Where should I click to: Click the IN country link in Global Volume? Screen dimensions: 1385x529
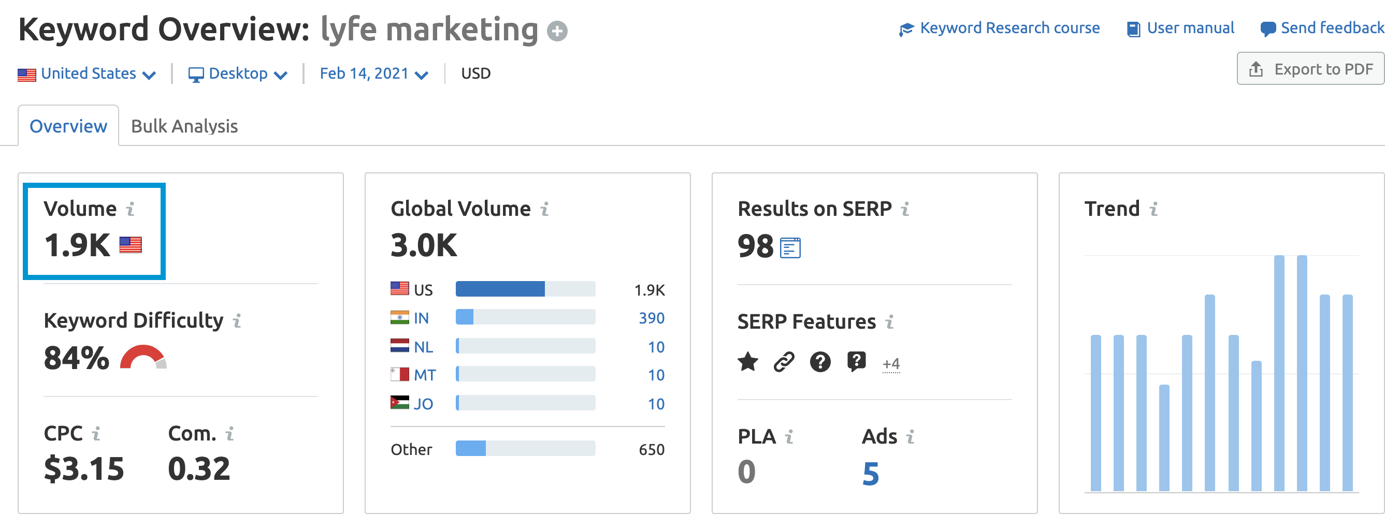tap(421, 318)
